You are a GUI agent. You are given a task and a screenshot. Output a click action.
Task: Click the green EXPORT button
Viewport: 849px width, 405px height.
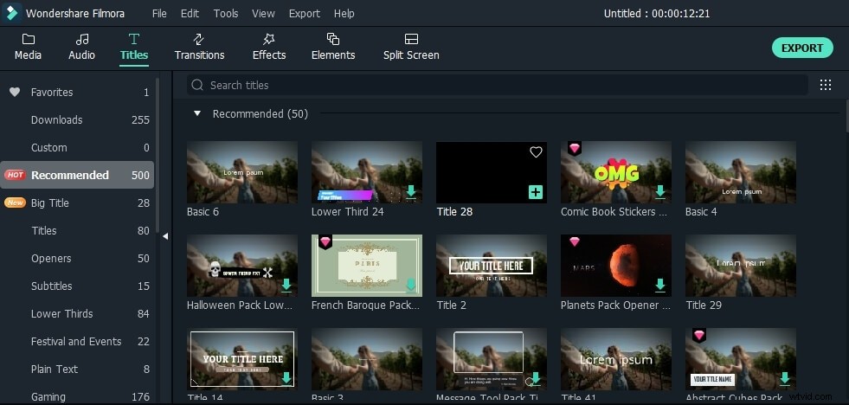click(x=801, y=48)
